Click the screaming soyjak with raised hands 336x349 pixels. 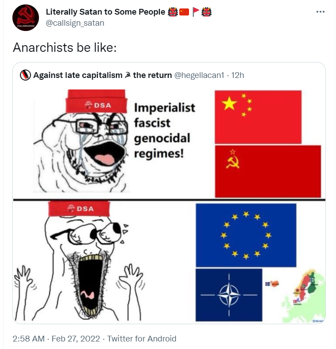[x=79, y=261]
